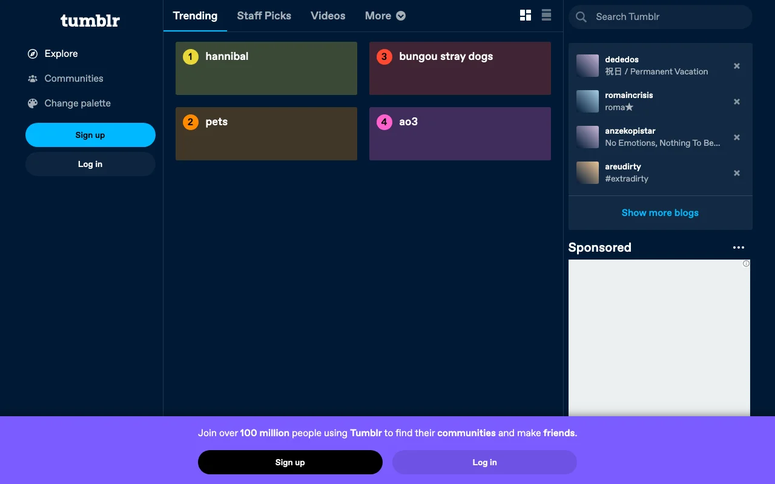Dismiss the dededos blog suggestion

point(737,66)
